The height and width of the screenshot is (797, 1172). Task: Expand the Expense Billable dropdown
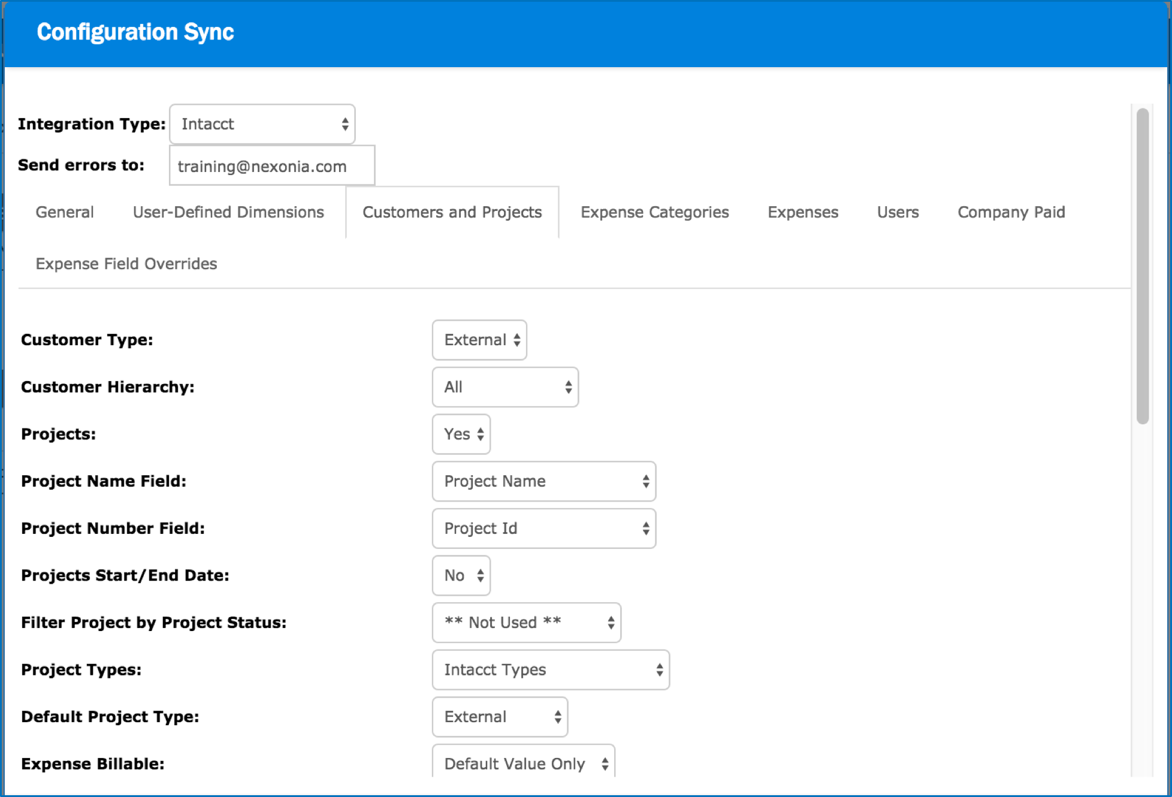point(523,762)
